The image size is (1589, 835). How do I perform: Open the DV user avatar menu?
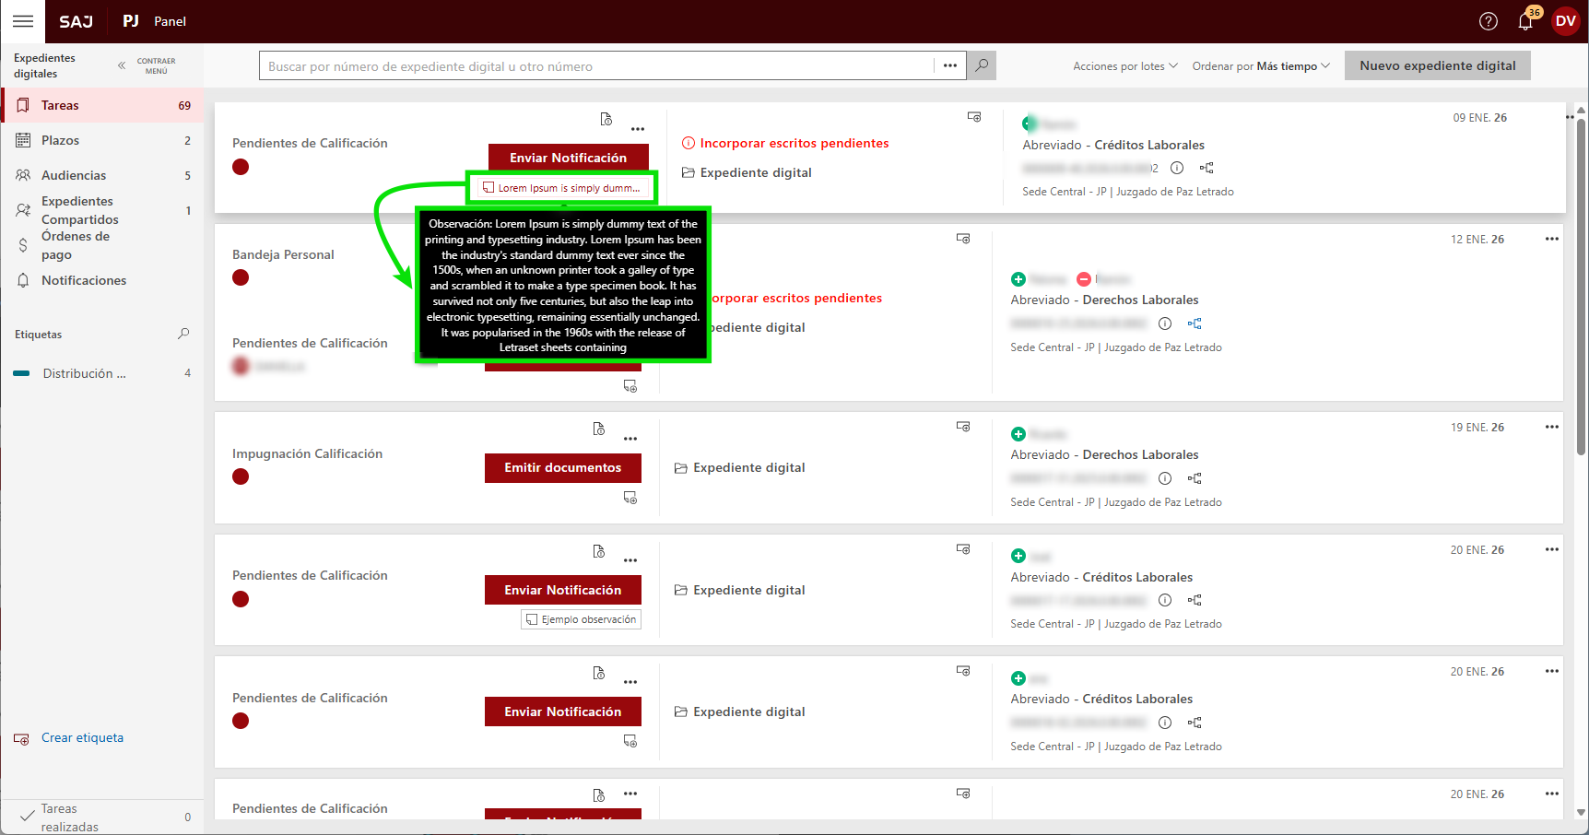click(x=1565, y=21)
